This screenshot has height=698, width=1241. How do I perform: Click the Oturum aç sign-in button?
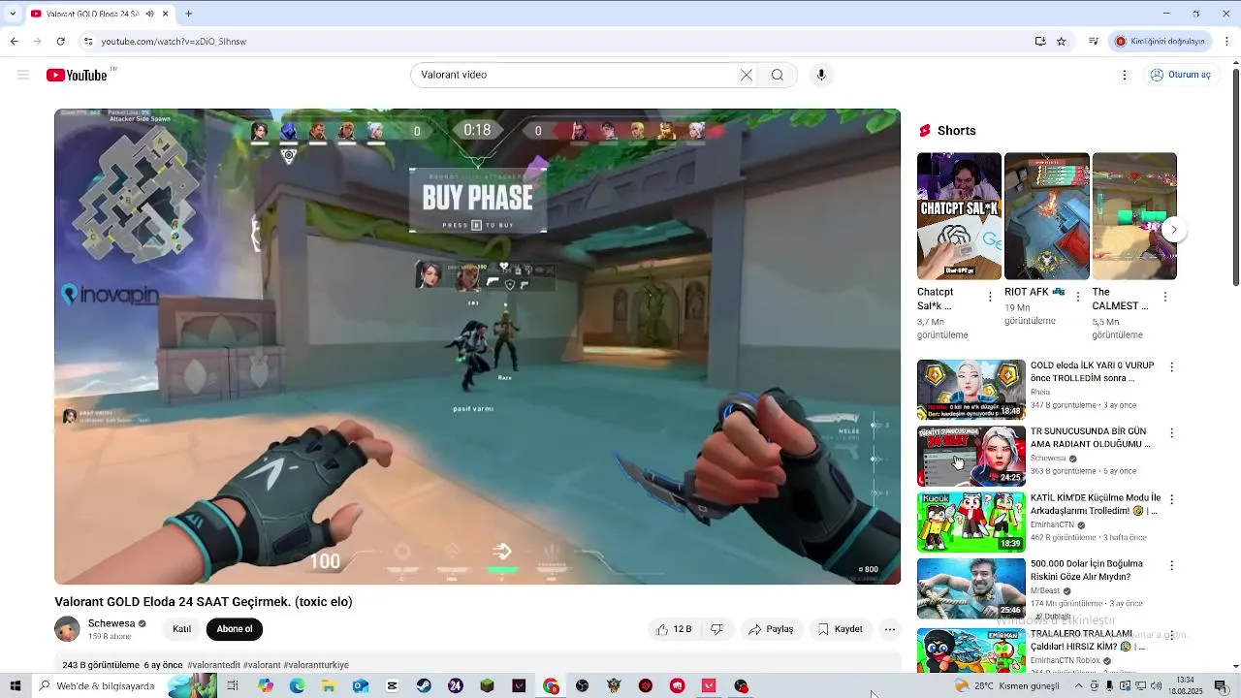click(1180, 75)
